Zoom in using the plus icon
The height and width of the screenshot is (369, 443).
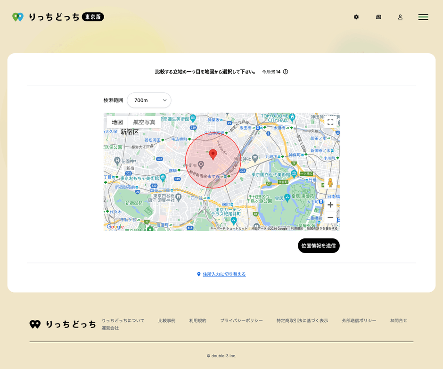point(330,205)
